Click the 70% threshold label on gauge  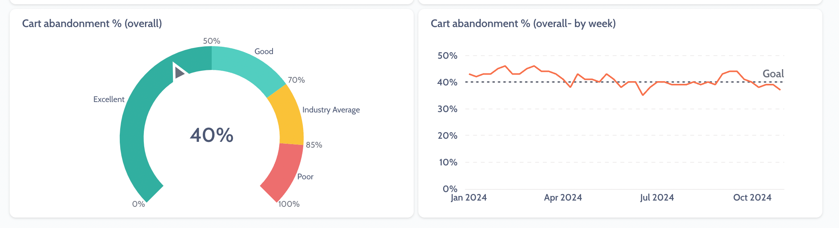(x=296, y=80)
